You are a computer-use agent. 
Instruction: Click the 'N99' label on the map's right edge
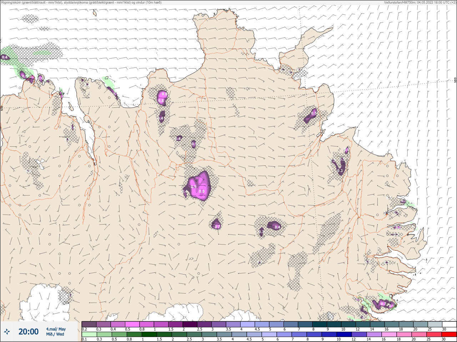point(455,81)
